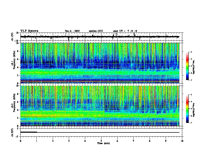Click the ch.1 color bar 'log(PSD)' label
This screenshot has height=158, width=205.
(x=194, y=67)
